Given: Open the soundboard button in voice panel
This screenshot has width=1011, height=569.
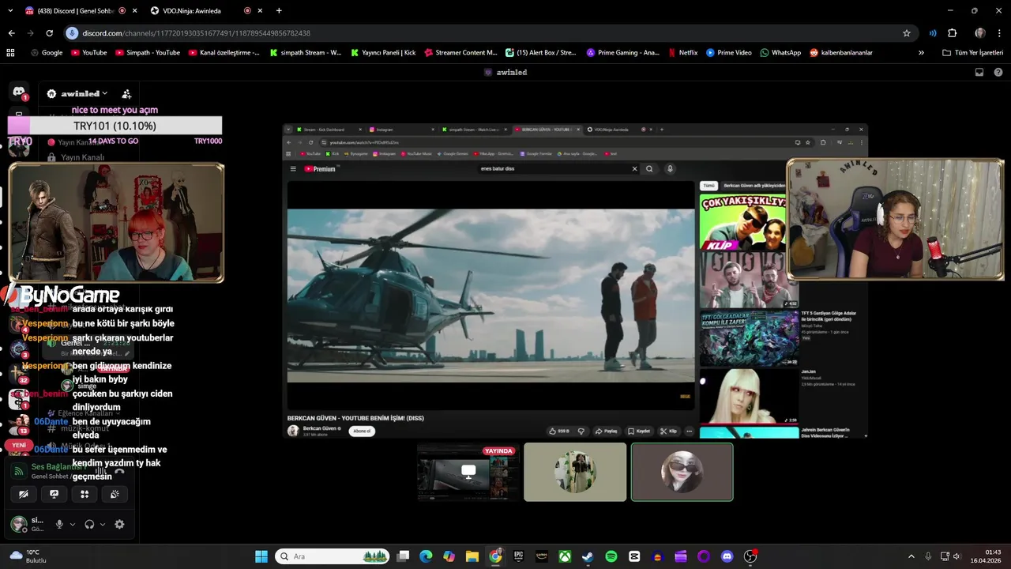Looking at the screenshot, I should (115, 494).
